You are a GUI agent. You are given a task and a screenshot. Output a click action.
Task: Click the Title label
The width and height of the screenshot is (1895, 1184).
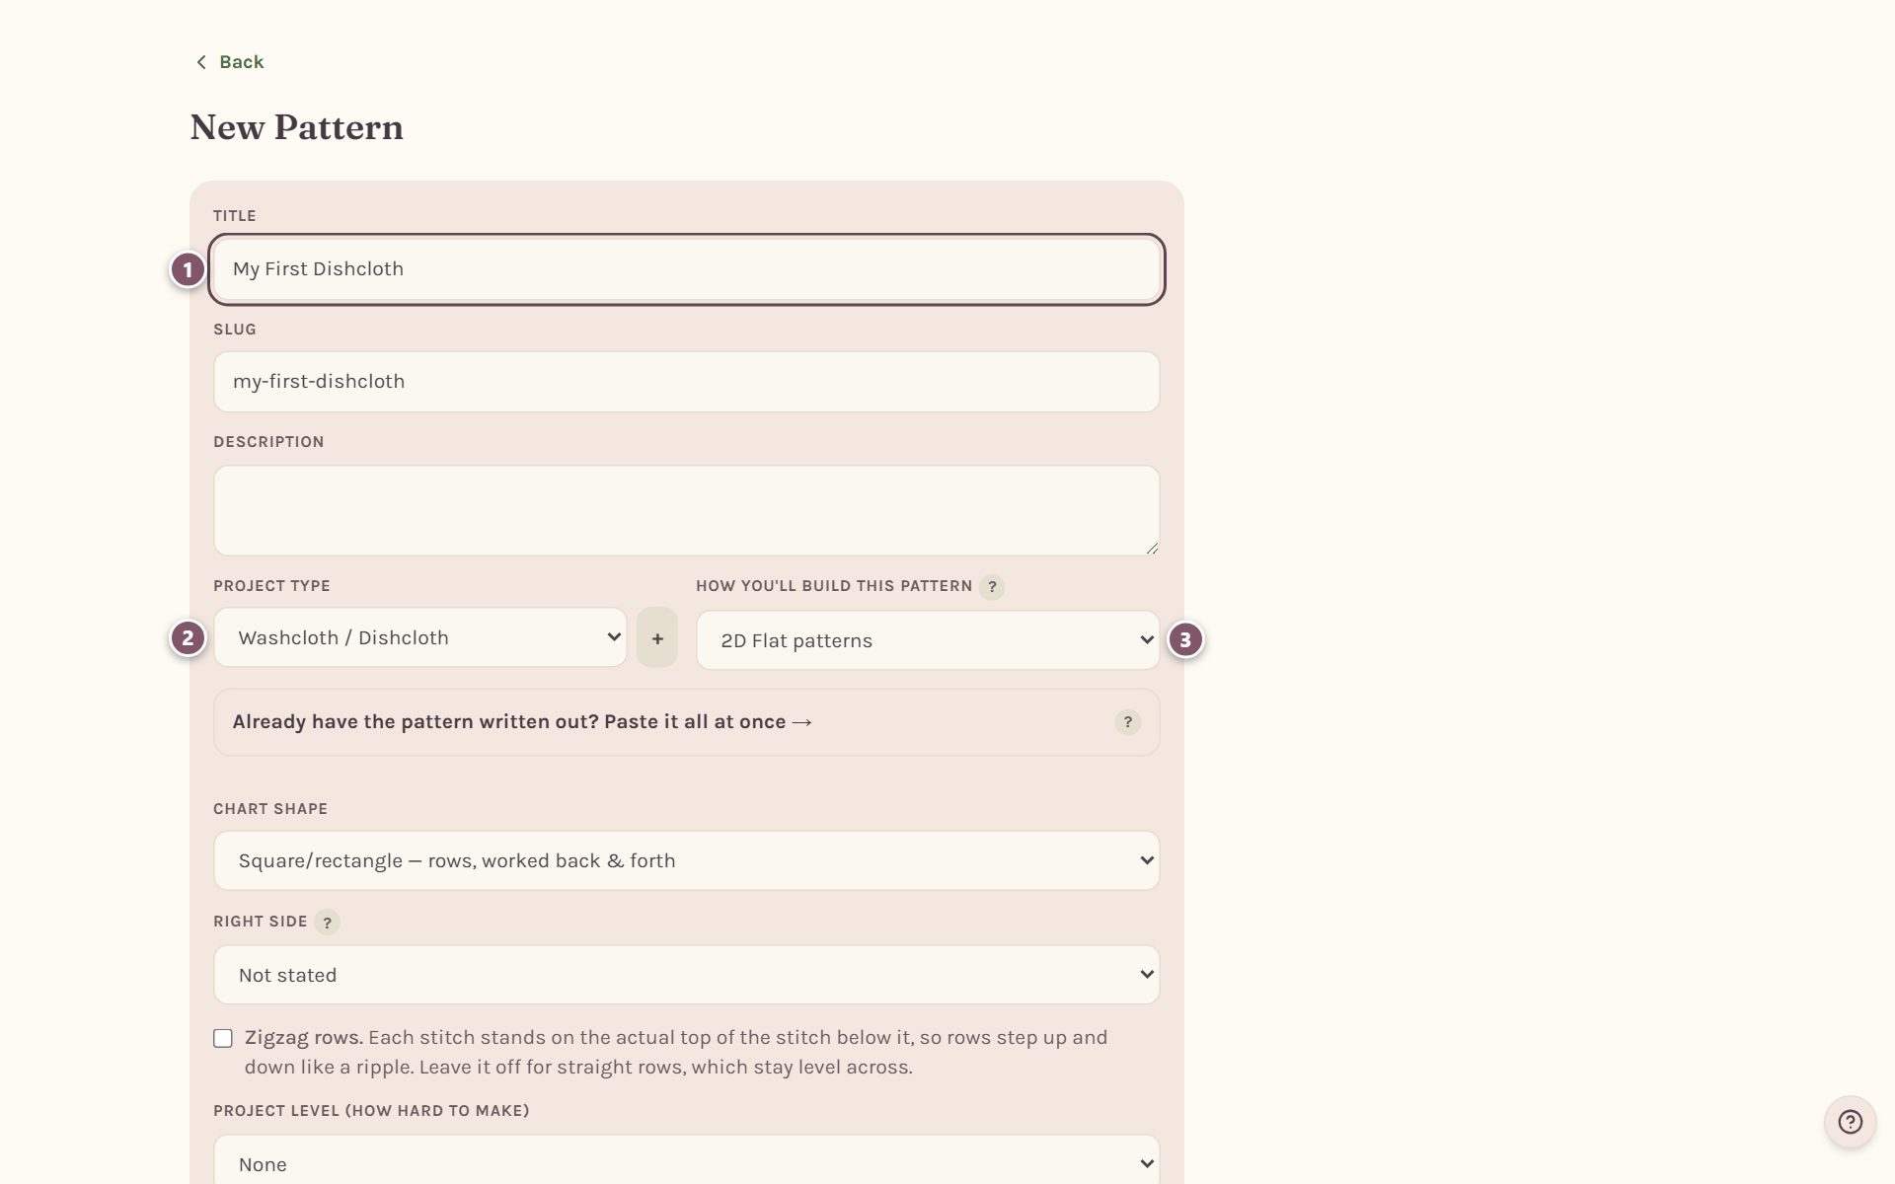(235, 216)
